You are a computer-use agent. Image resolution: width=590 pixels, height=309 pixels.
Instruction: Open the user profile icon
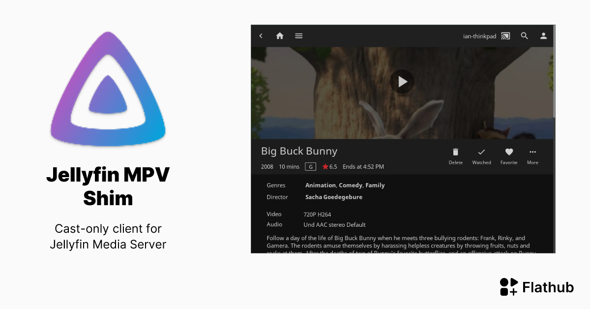pos(543,35)
